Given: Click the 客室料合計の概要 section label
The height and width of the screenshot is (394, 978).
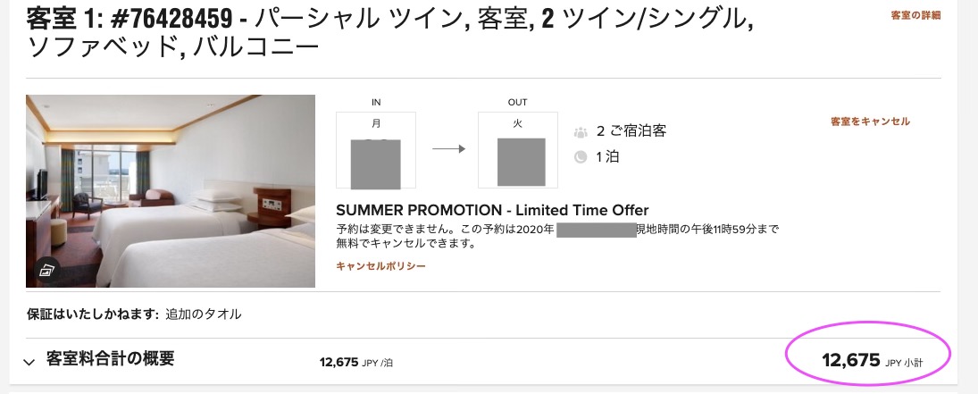Looking at the screenshot, I should tap(110, 360).
